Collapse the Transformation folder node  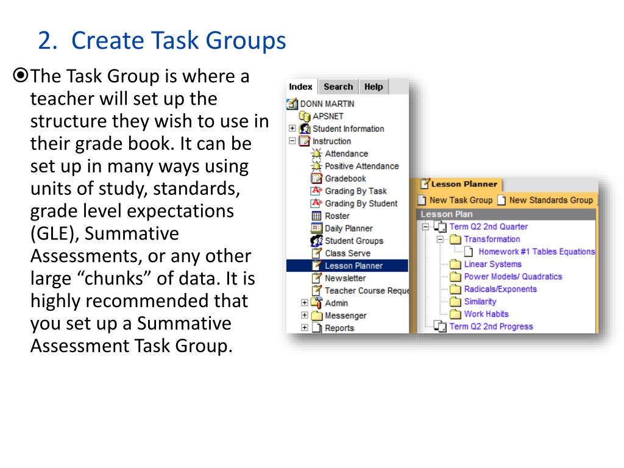[440, 239]
